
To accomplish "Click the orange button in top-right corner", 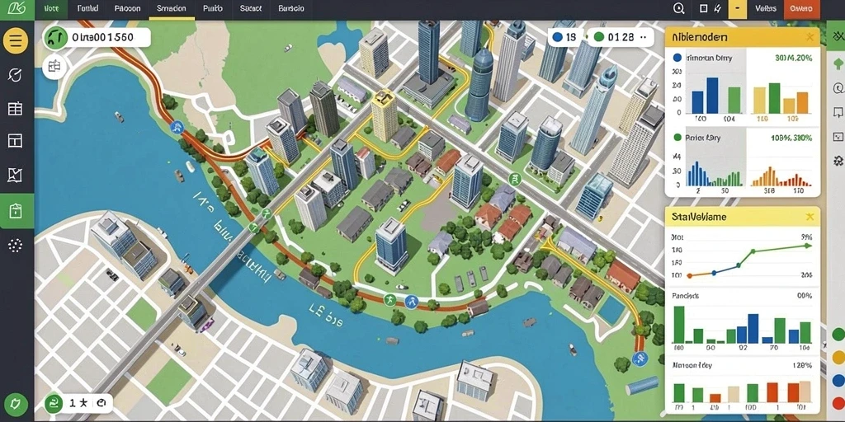I will point(801,8).
